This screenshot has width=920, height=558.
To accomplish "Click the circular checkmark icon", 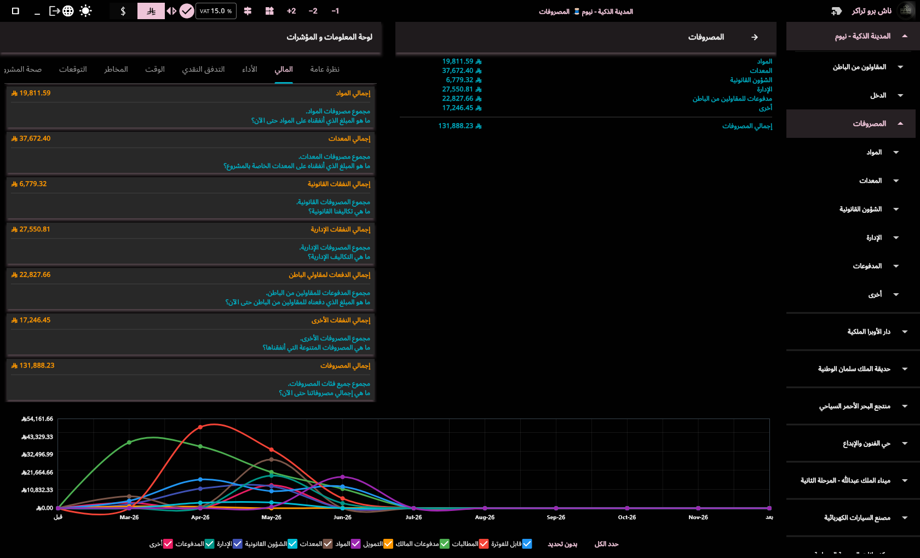I will pos(187,11).
